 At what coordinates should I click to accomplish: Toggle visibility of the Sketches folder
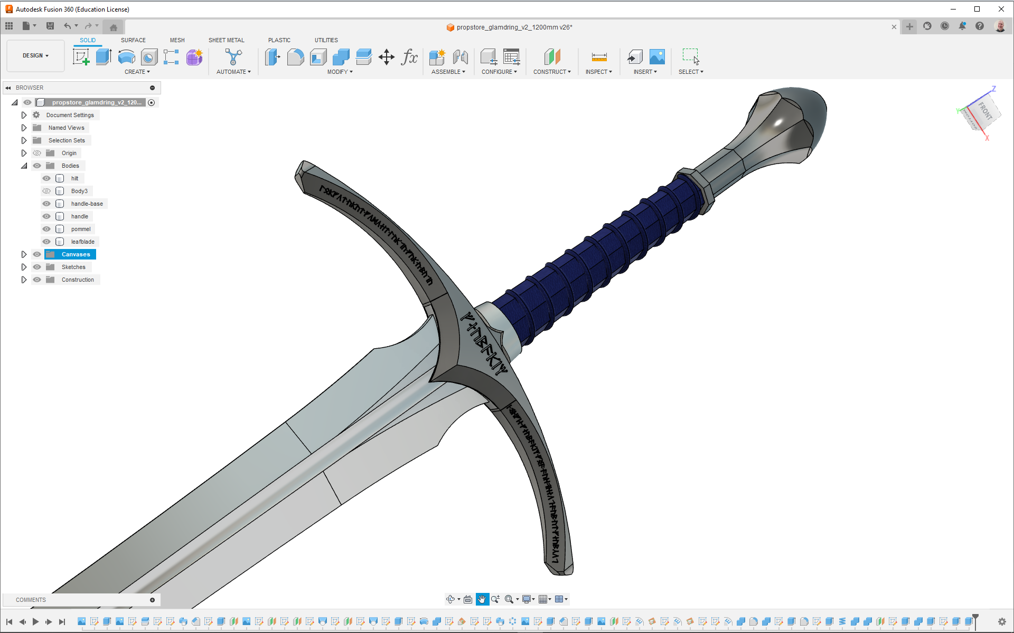pyautogui.click(x=37, y=267)
